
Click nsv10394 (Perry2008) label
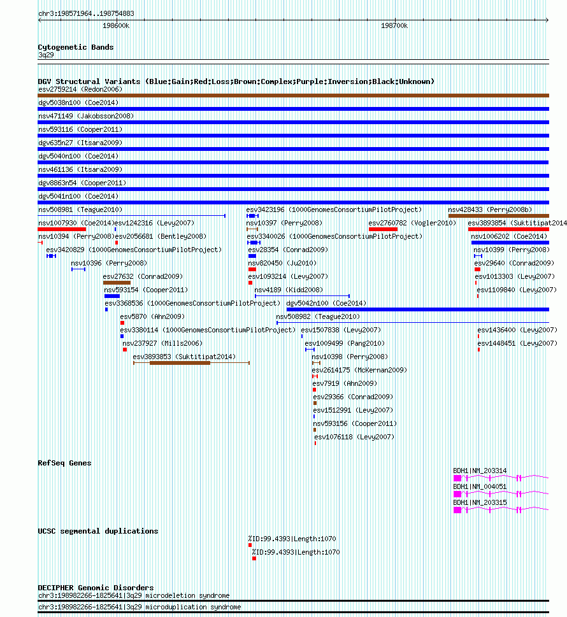point(76,236)
